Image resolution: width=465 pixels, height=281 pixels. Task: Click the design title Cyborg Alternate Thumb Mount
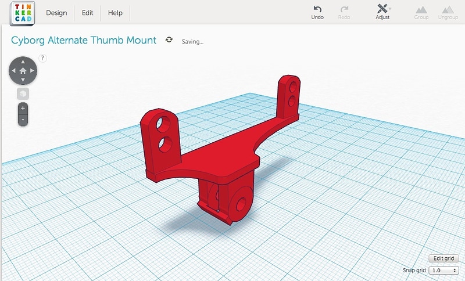coord(84,40)
